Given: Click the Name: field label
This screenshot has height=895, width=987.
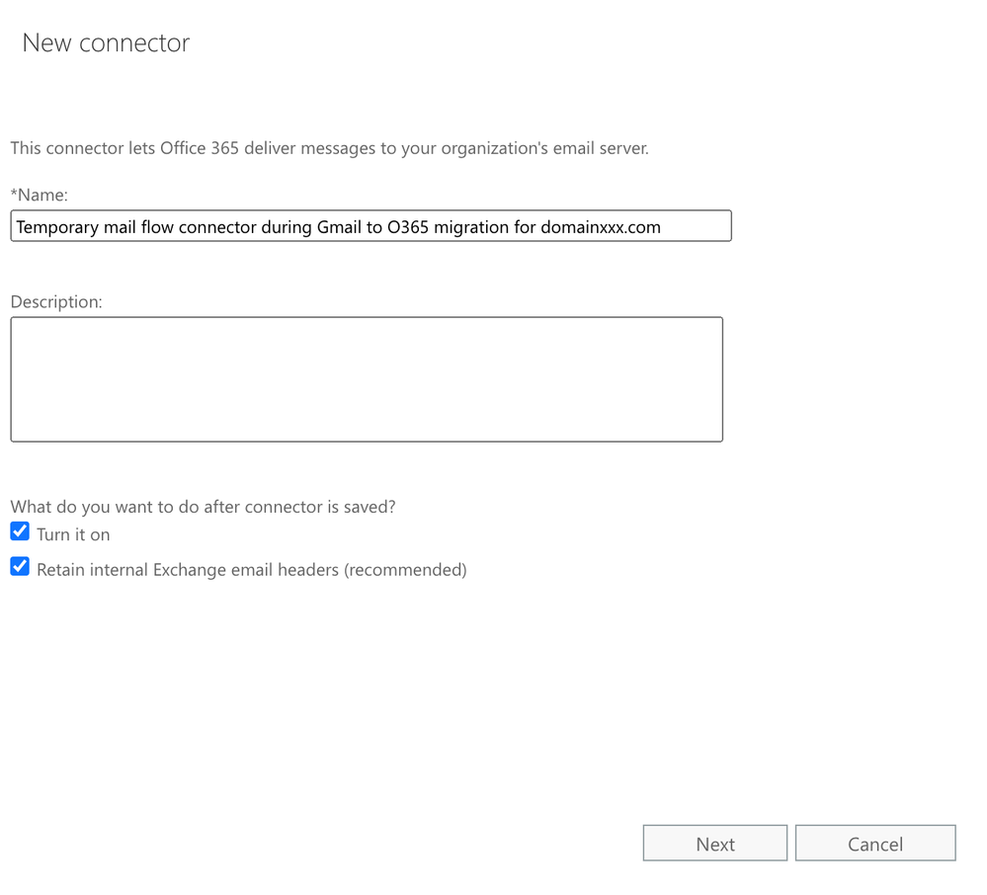Looking at the screenshot, I should pyautogui.click(x=40, y=195).
